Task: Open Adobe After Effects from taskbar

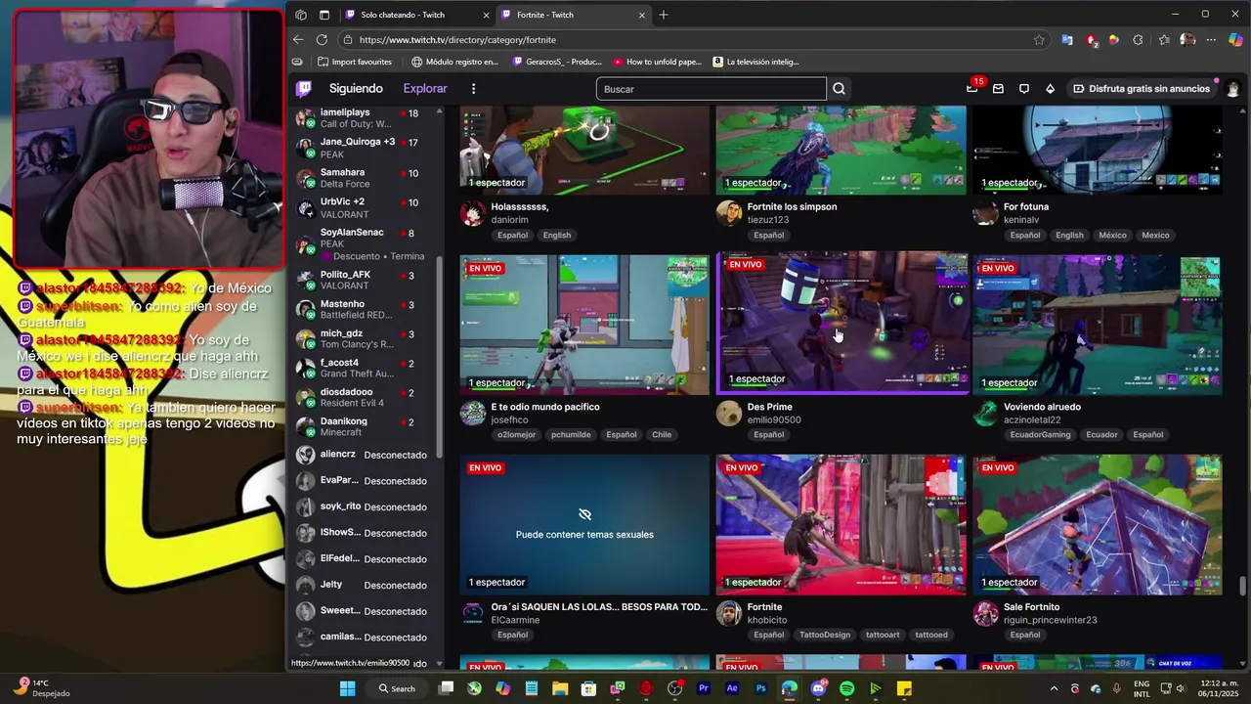Action: click(732, 688)
